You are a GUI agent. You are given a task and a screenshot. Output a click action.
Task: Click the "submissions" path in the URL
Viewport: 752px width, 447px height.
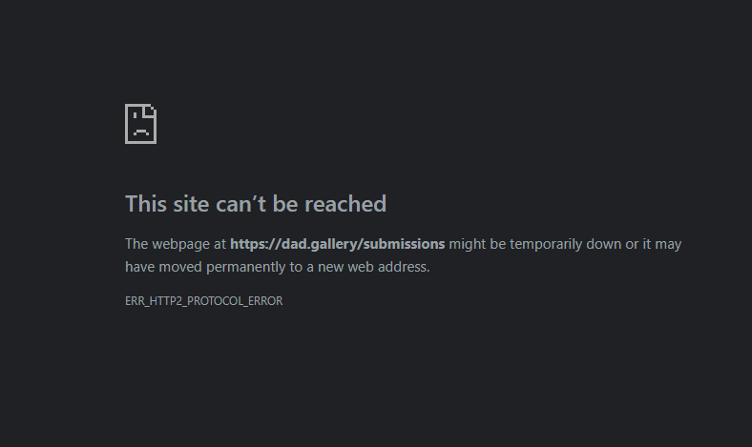point(404,244)
